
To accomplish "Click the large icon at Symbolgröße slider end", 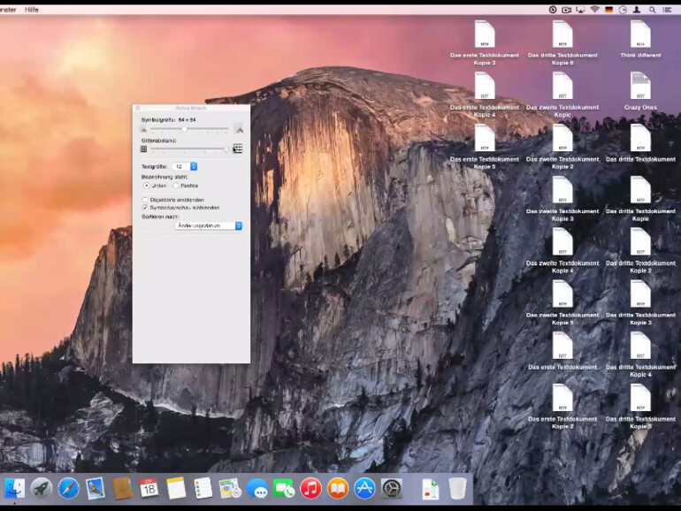I will pos(238,128).
